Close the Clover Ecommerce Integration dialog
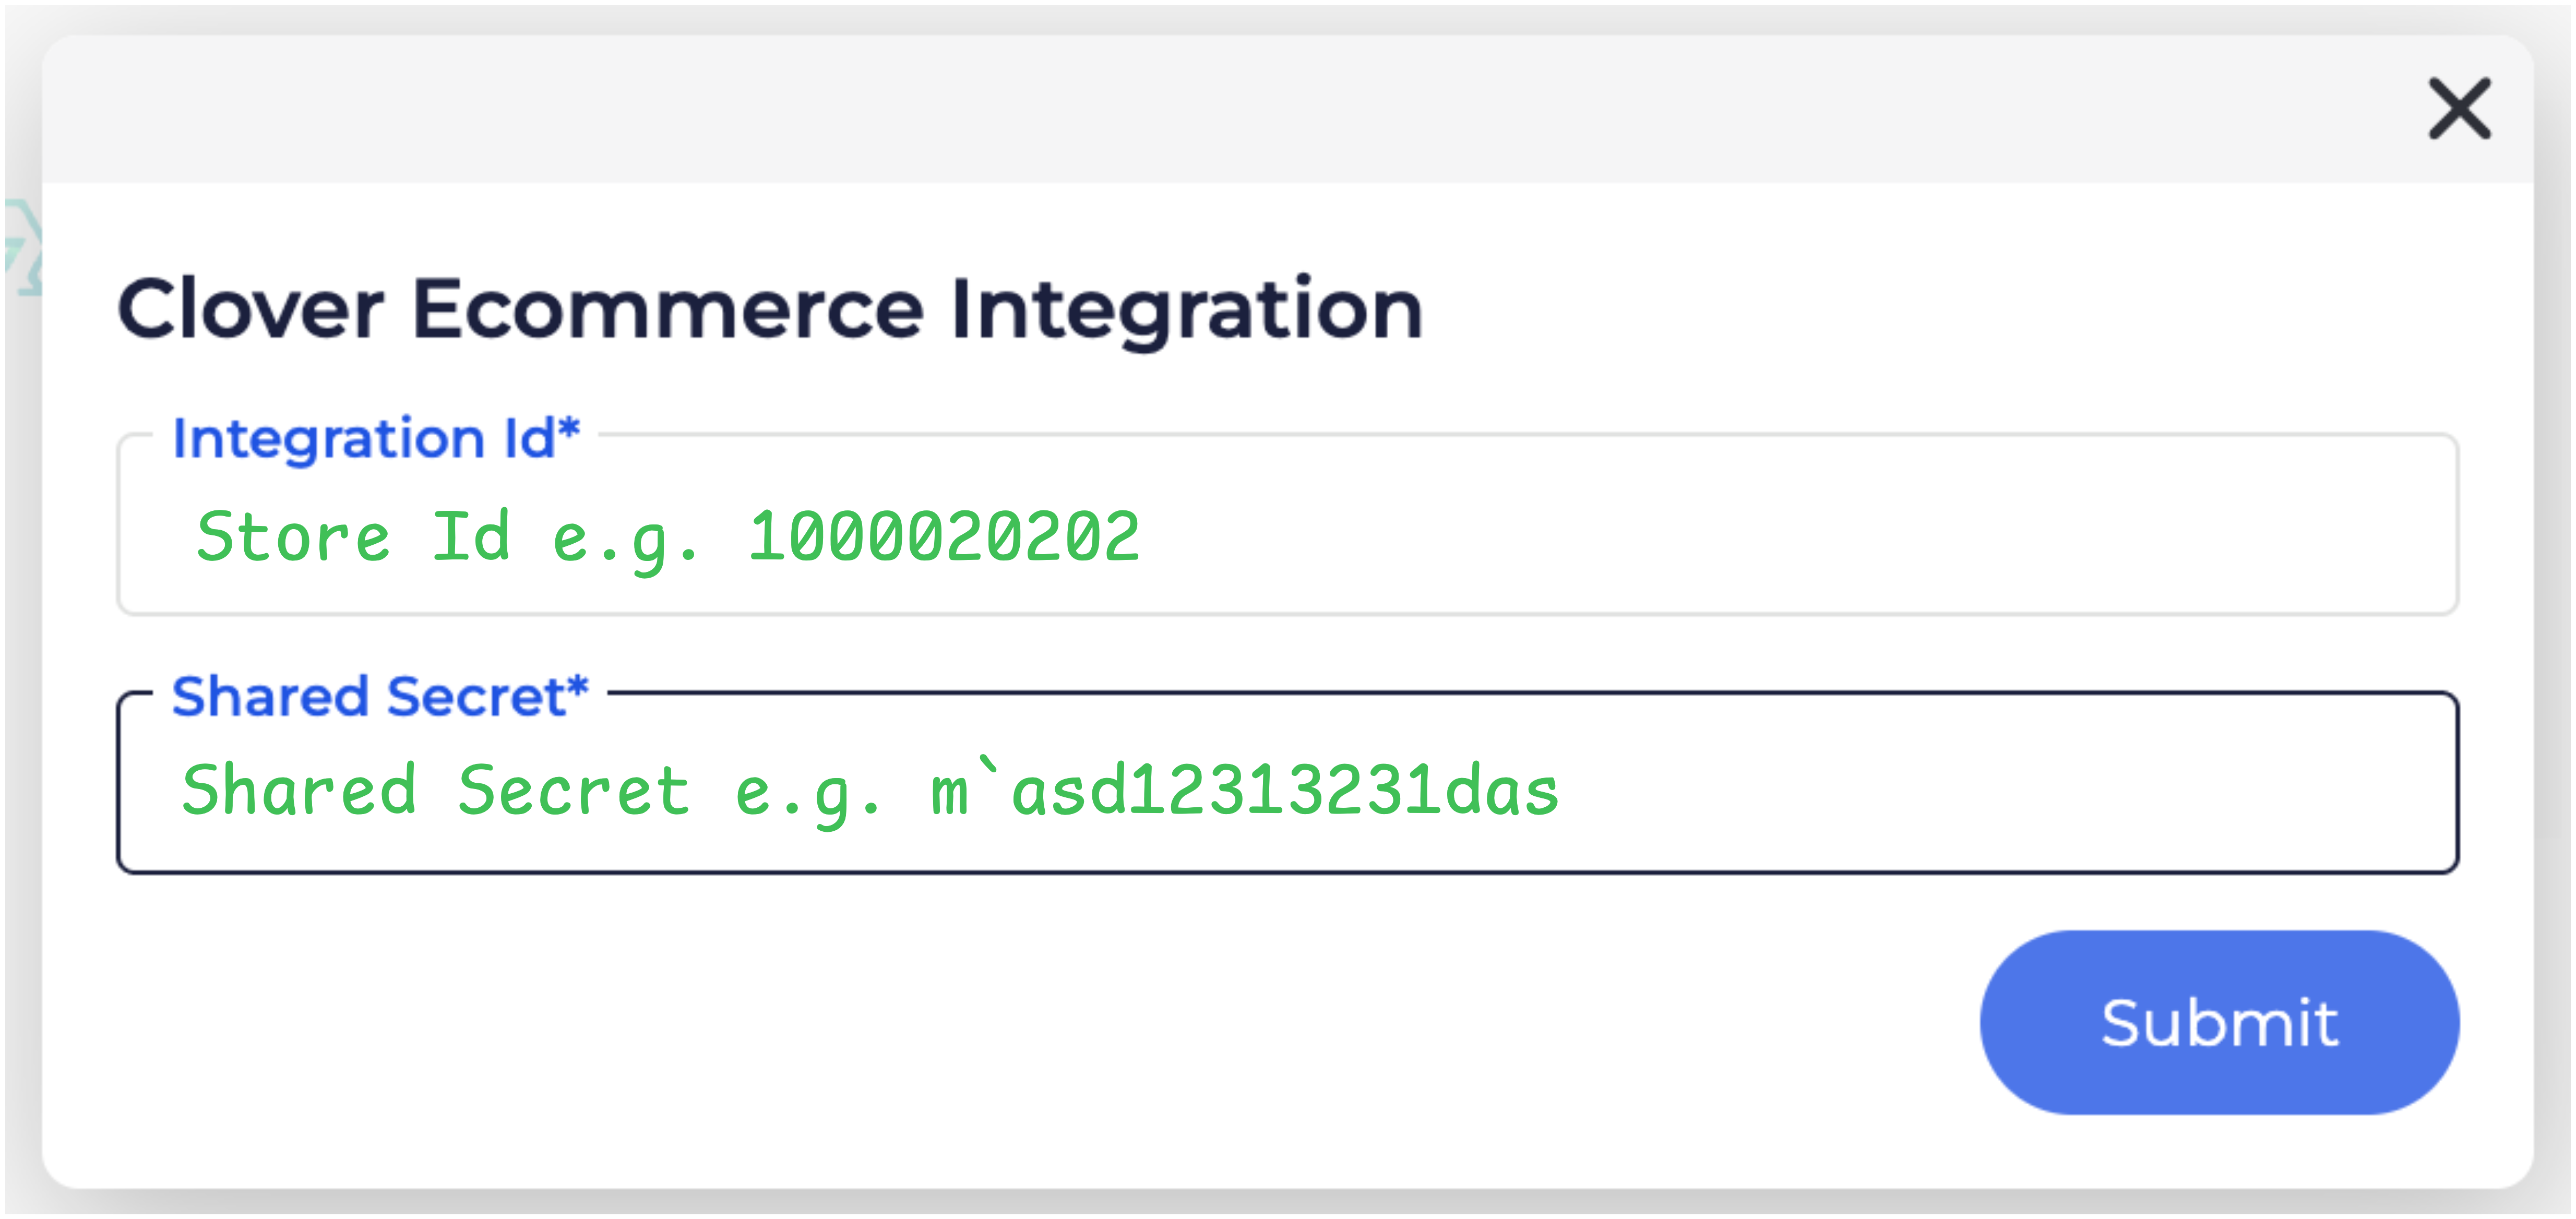 pos(2459,109)
